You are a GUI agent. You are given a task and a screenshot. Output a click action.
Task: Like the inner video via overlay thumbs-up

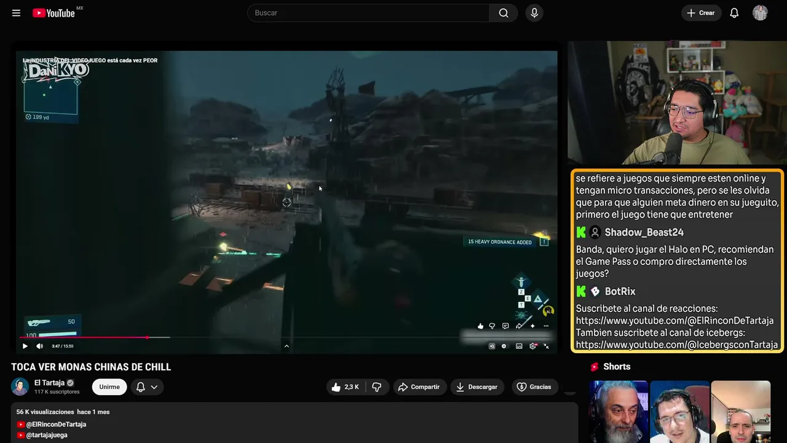480,326
